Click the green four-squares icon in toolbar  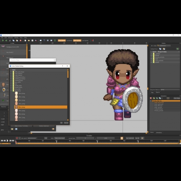[55, 41]
